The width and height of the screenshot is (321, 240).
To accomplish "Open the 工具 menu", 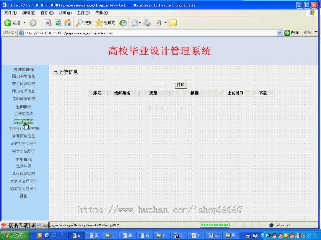I will coord(83,13).
